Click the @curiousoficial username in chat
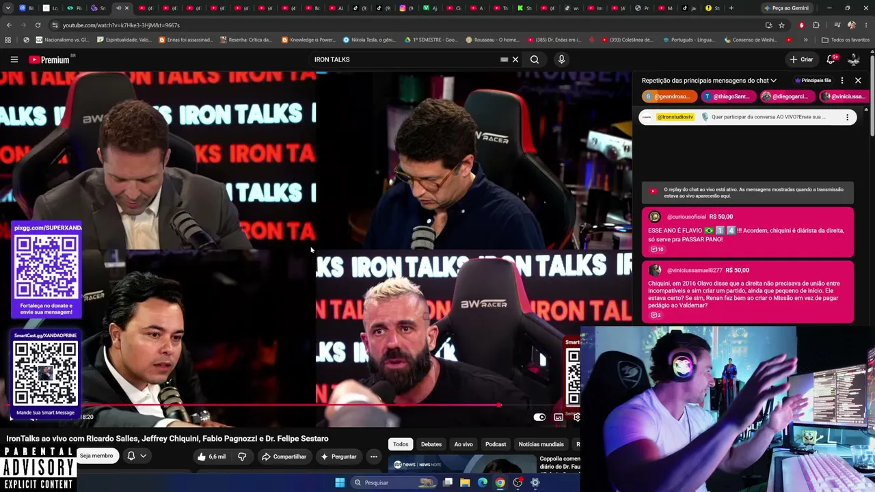The height and width of the screenshot is (492, 875). [686, 217]
